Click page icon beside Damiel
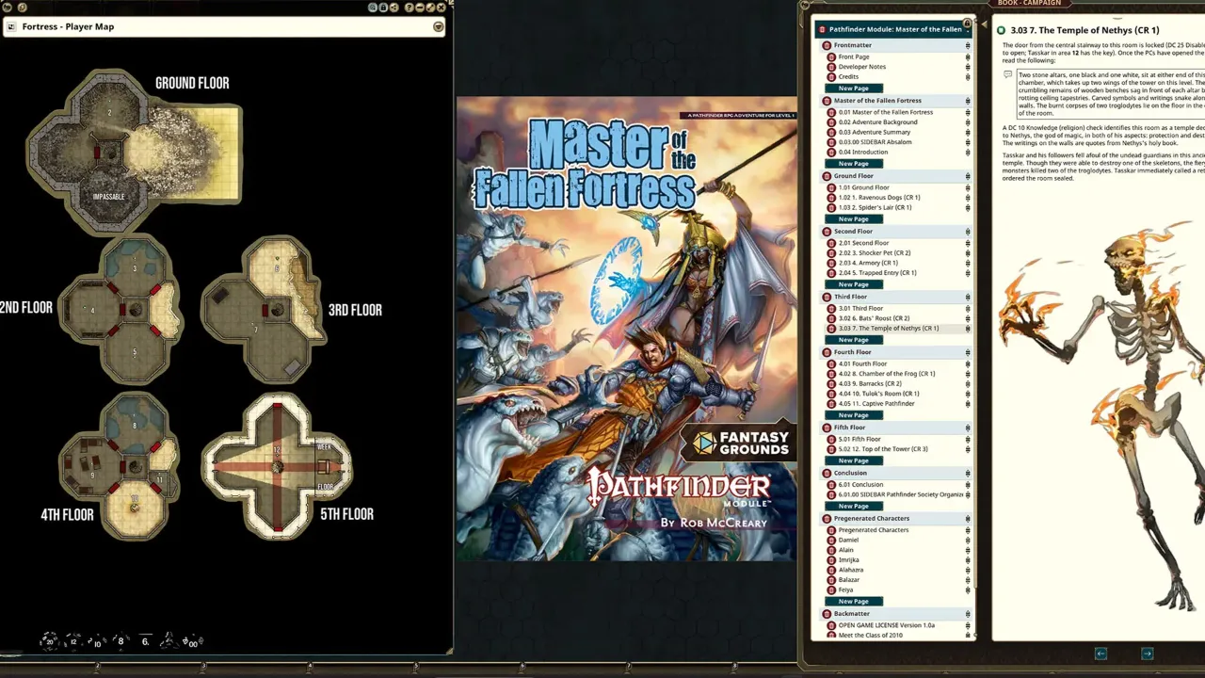This screenshot has height=678, width=1205. pyautogui.click(x=831, y=541)
